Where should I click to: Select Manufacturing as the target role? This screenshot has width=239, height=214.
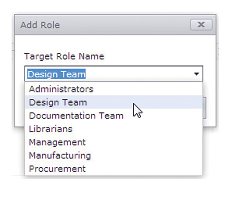click(60, 155)
